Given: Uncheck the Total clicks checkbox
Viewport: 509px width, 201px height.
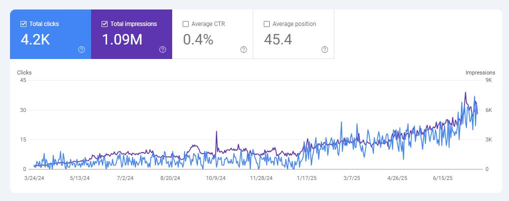Looking at the screenshot, I should pos(24,23).
